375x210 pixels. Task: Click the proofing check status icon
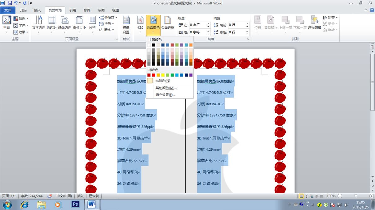(x=50, y=196)
